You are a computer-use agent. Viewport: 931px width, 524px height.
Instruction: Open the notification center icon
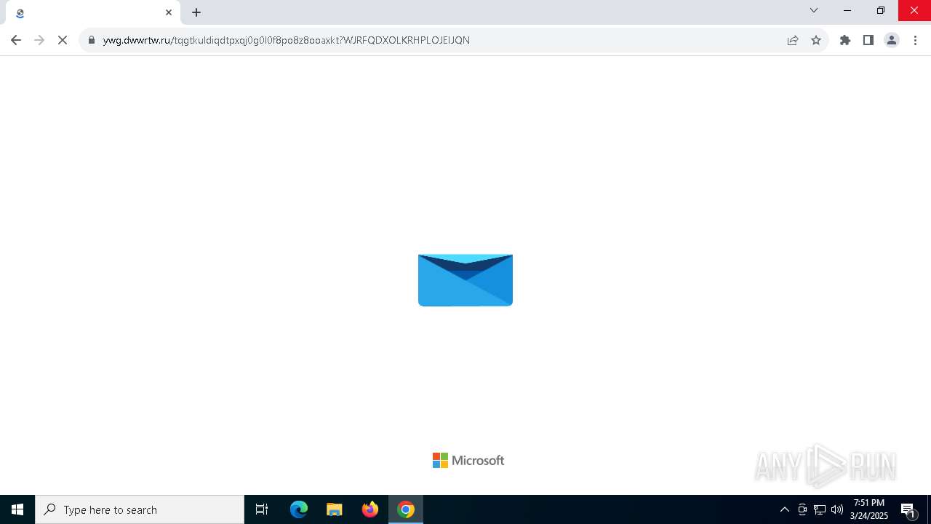pos(908,509)
